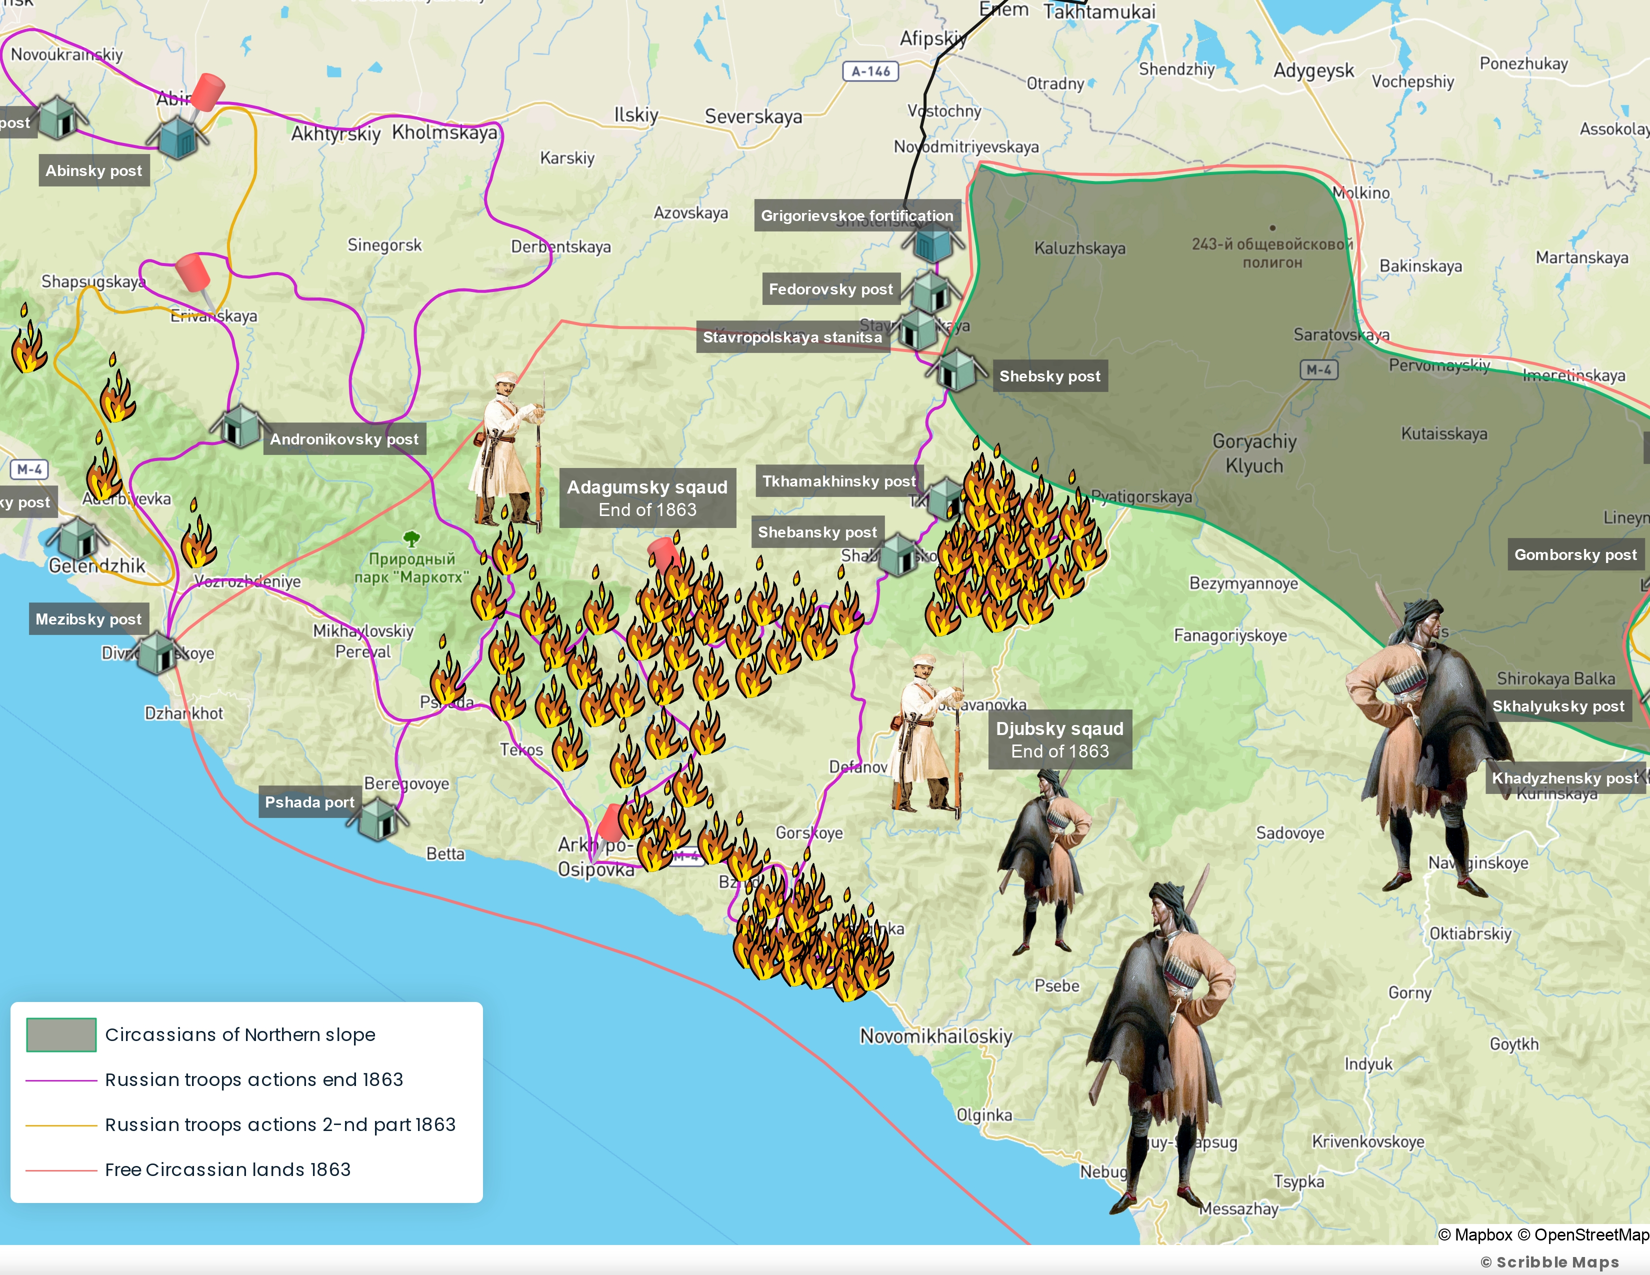
Task: Click the Fedorovsky post fort icon
Action: [931, 291]
